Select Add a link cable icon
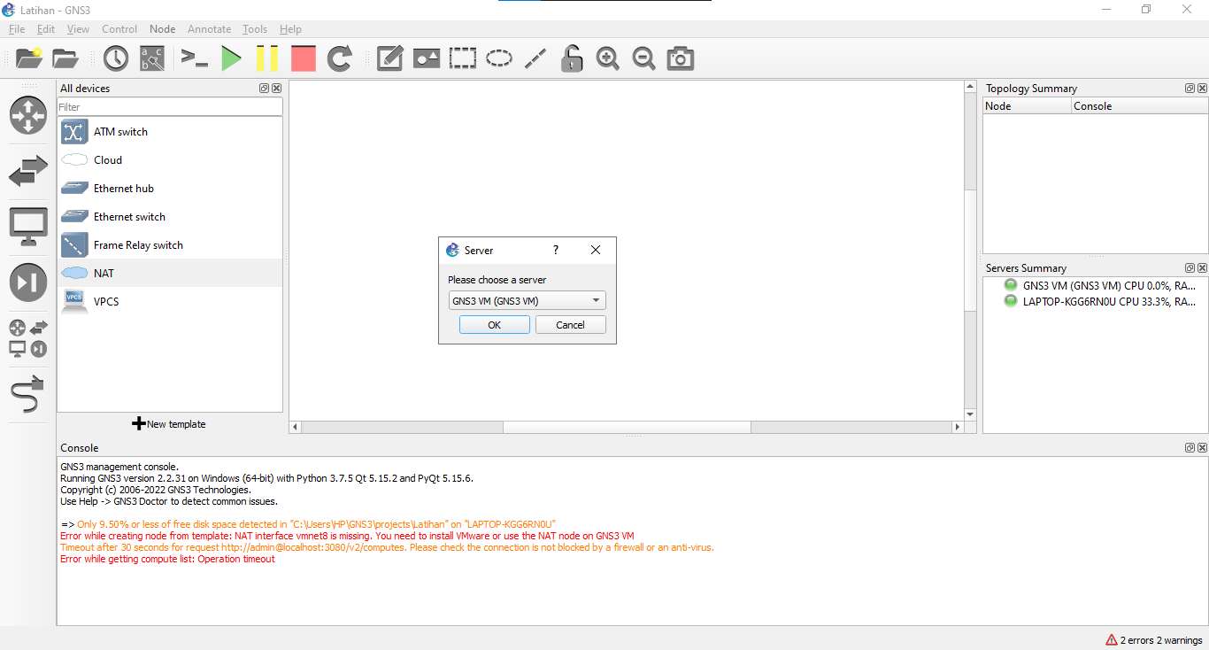Screen dimensions: 1209x650 [28, 394]
